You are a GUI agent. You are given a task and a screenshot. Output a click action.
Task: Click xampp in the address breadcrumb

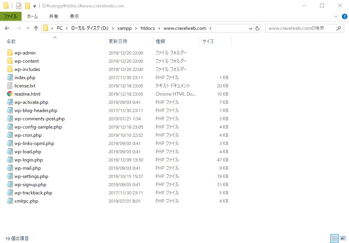[x=125, y=28]
